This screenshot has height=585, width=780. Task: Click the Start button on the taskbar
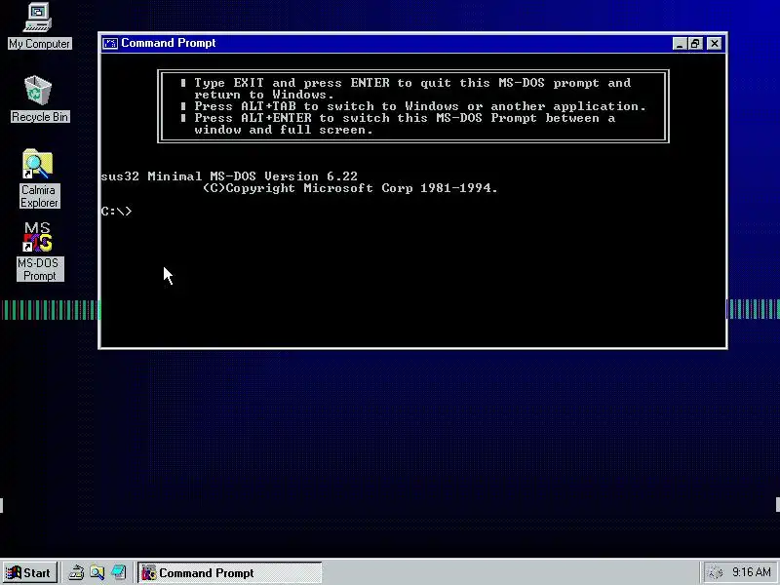(29, 573)
